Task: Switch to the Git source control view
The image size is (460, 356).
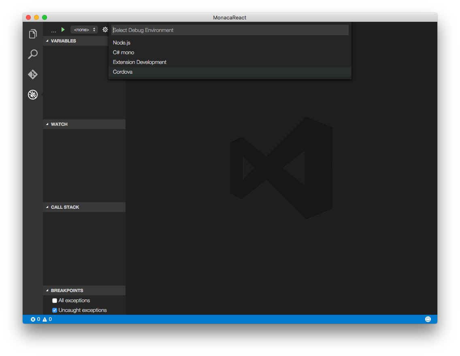Action: (x=33, y=74)
